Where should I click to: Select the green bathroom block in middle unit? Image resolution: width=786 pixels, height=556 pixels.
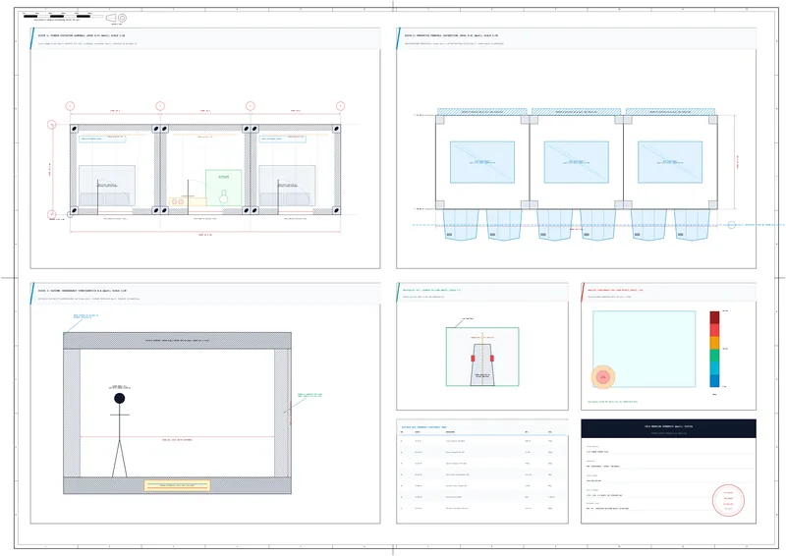(x=224, y=188)
